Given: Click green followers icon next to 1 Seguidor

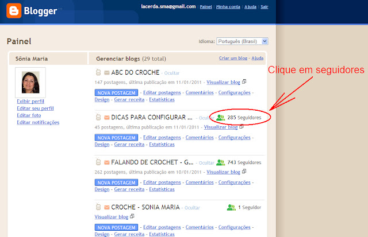Looking at the screenshot, I should tap(231, 207).
